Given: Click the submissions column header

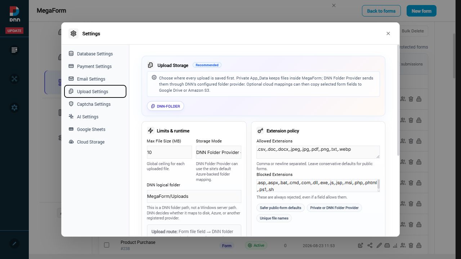Looking at the screenshot, I should [x=412, y=64].
